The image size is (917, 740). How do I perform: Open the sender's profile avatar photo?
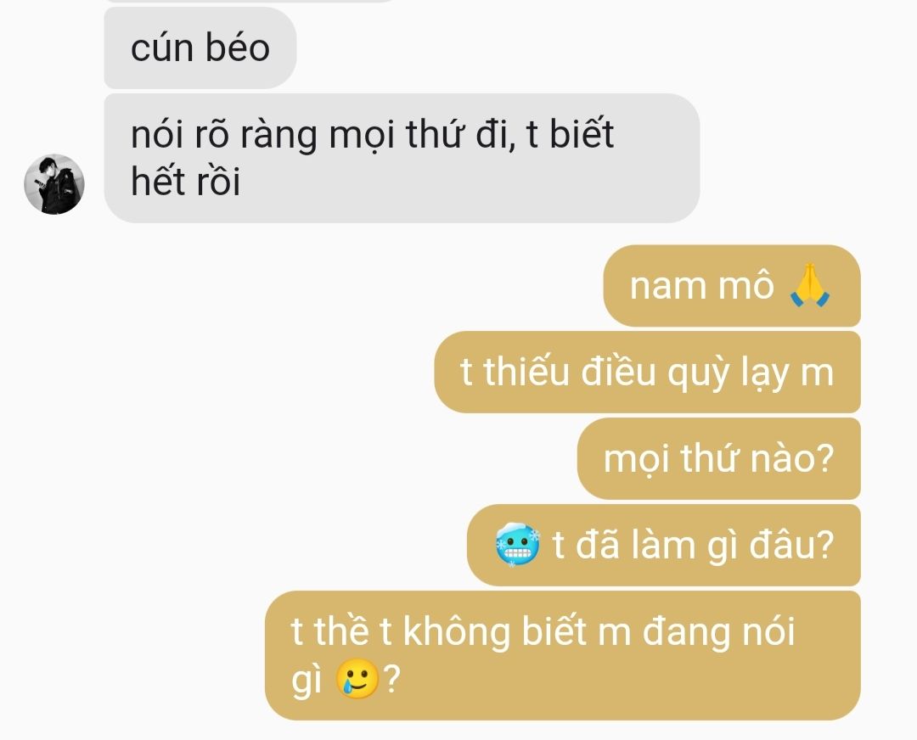(53, 184)
